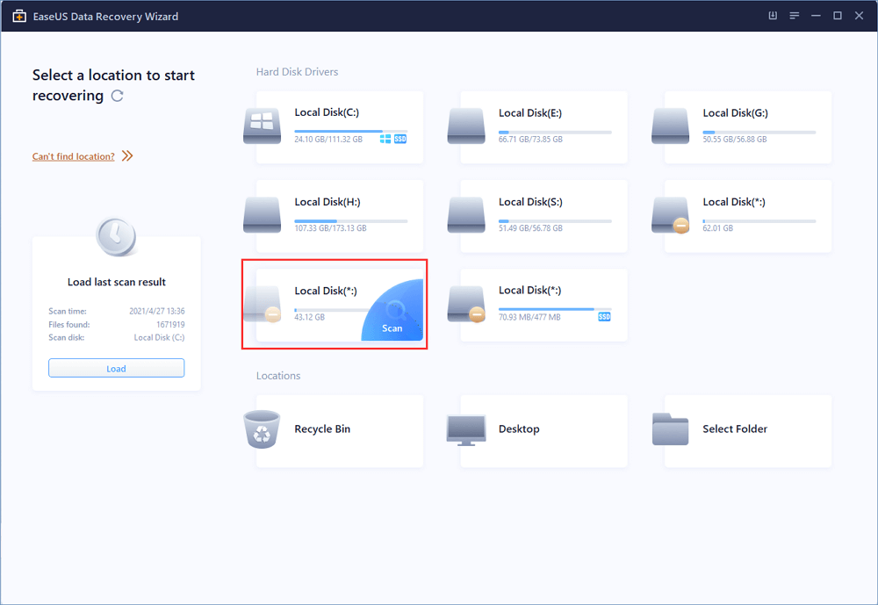Click the Recycle Bin icon
Image resolution: width=878 pixels, height=605 pixels.
point(262,429)
